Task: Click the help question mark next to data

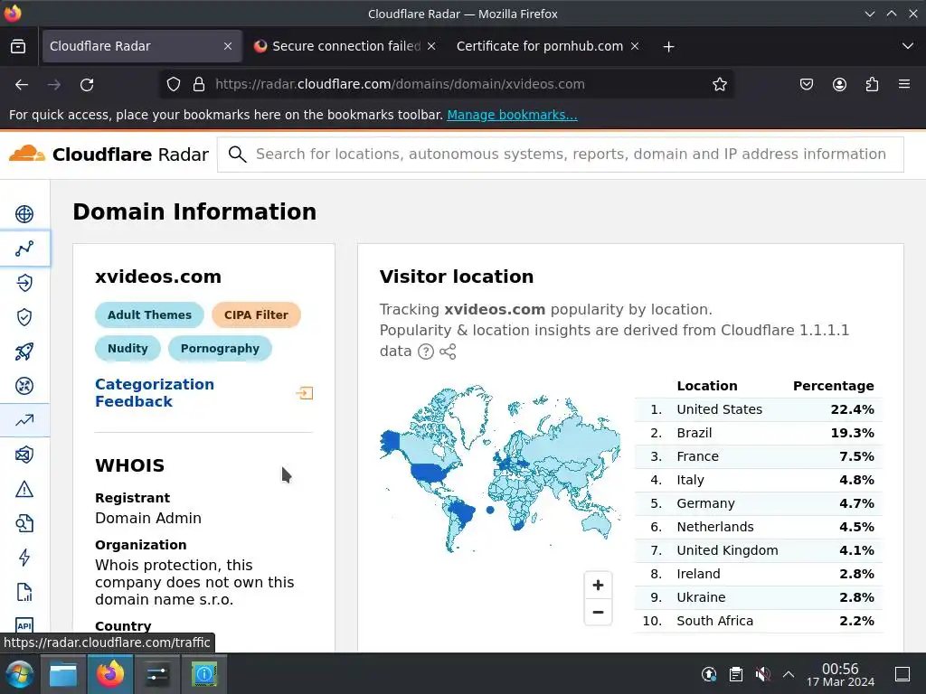Action: coord(426,352)
